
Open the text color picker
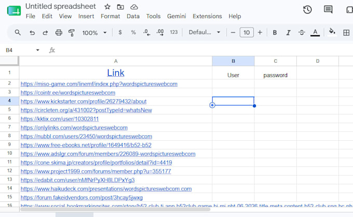point(315,33)
